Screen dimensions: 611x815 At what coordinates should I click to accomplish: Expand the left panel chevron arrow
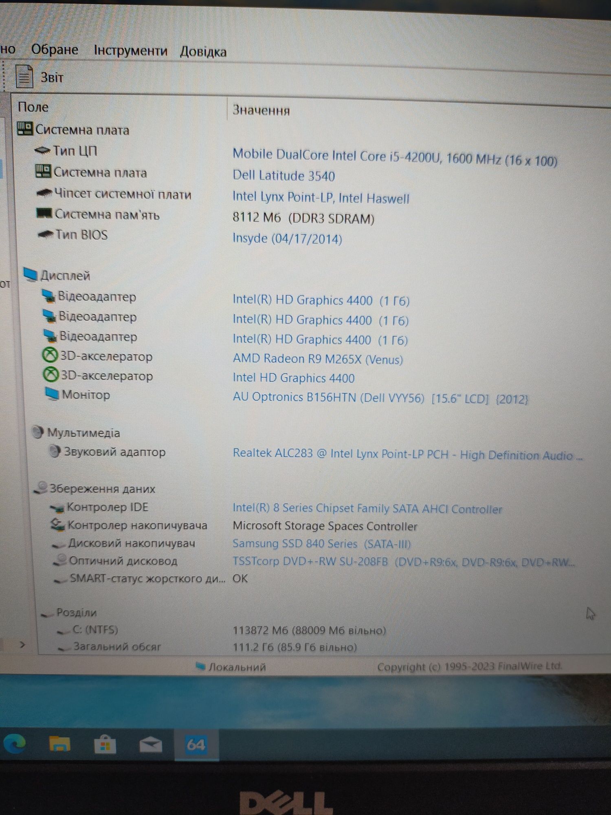[22, 645]
